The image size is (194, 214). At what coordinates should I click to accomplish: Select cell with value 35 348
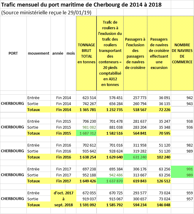click(x=159, y=127)
